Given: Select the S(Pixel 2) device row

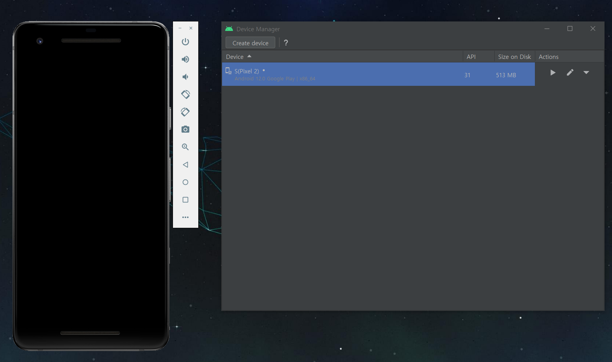Looking at the screenshot, I should [x=378, y=74].
